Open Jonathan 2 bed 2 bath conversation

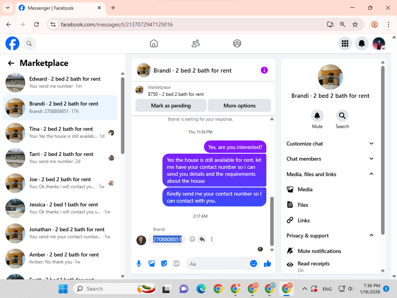[60, 233]
